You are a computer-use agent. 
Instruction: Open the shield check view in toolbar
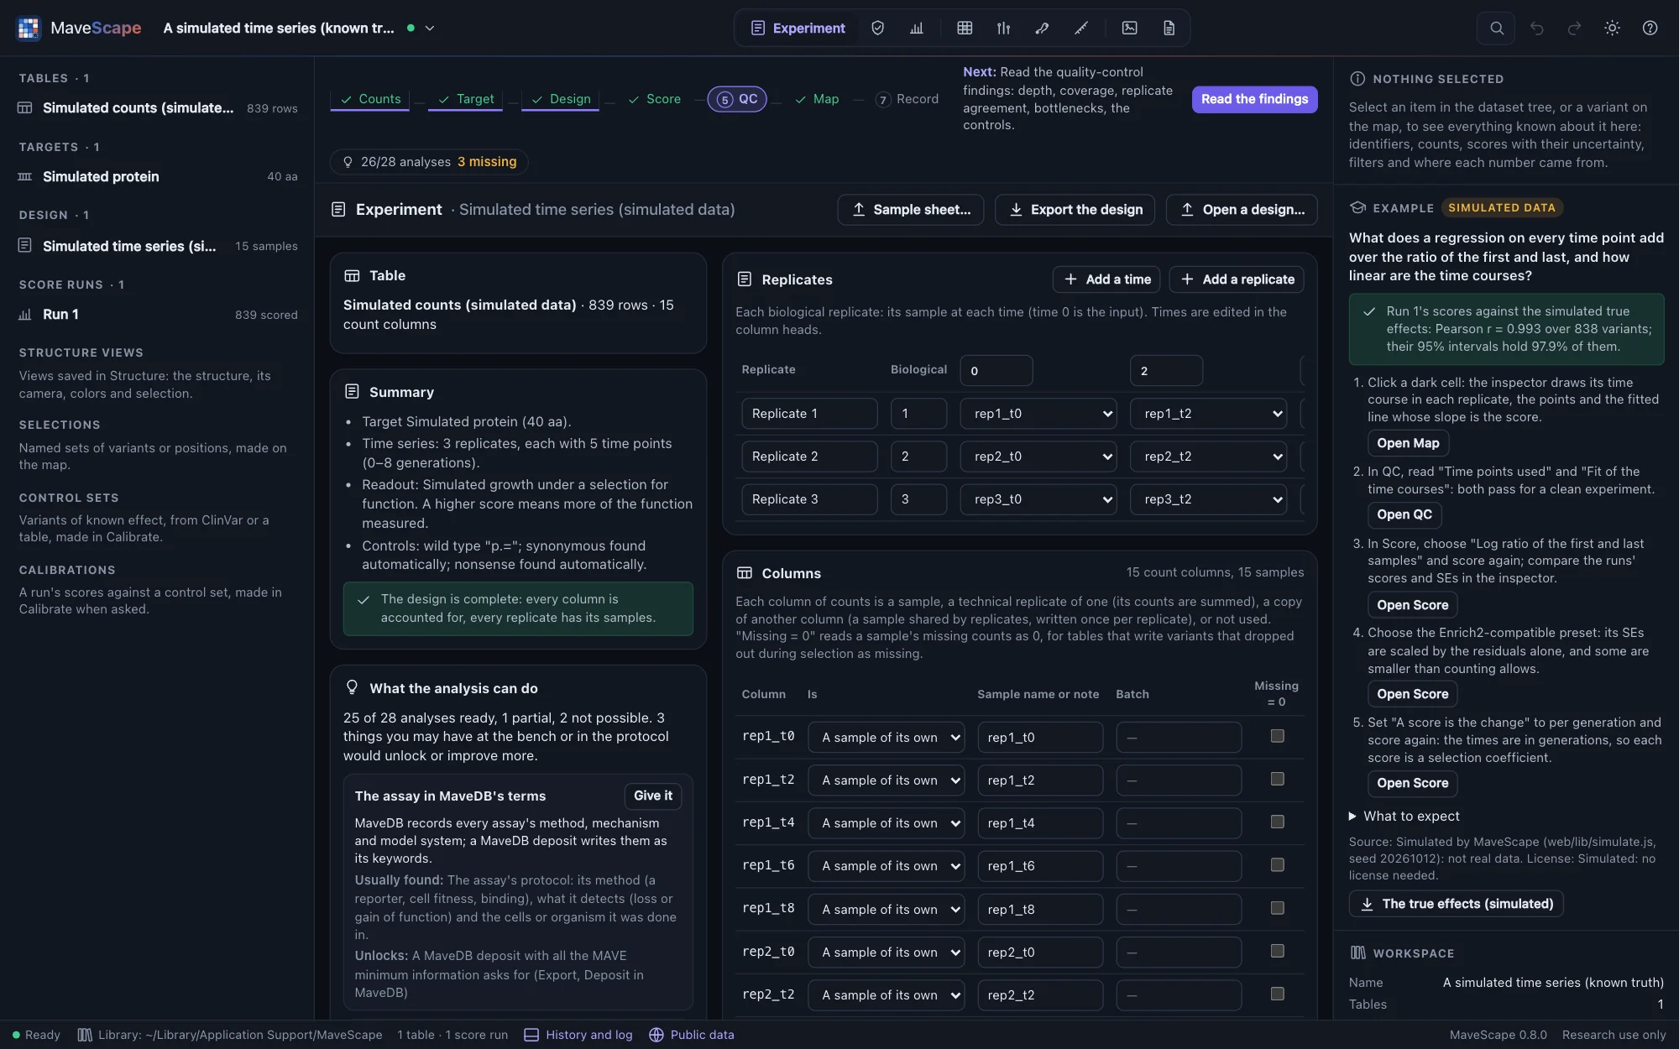click(x=877, y=28)
